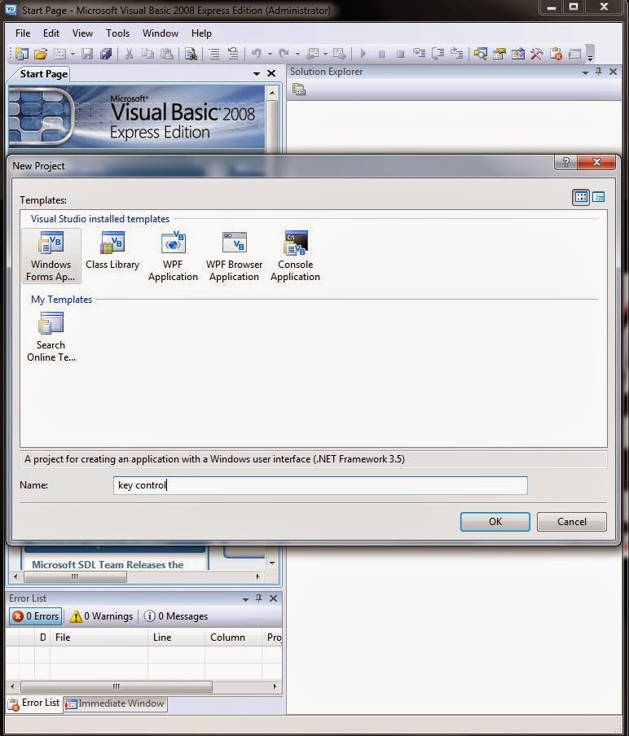Screen dimensions: 629x736
Task: Toggle auto-hide pin on Solution Explorer
Action: click(x=599, y=72)
